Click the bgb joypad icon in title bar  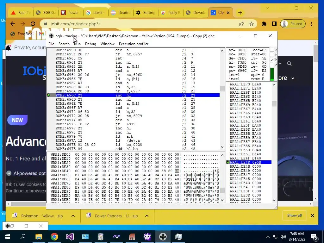coord(51,36)
